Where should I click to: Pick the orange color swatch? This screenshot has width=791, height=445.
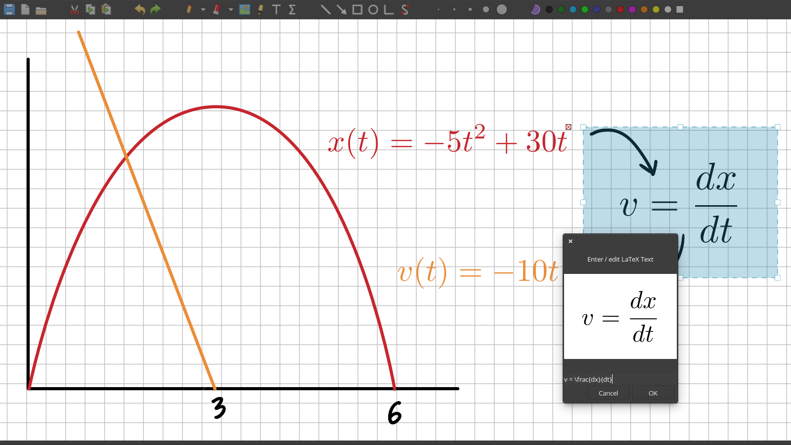tap(644, 9)
